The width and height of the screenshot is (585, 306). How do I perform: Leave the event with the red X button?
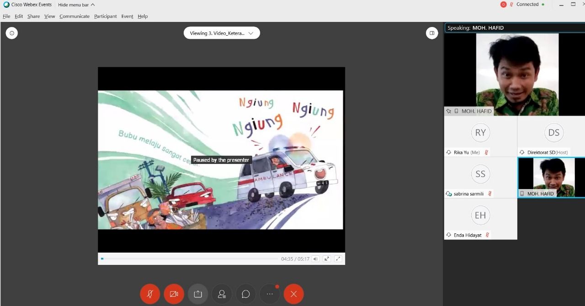coord(293,294)
